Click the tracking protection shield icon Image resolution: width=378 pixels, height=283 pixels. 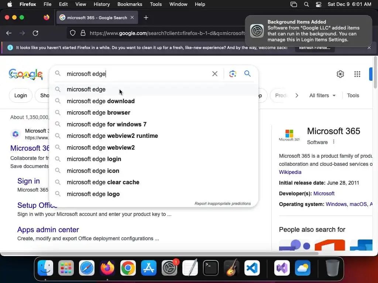click(x=73, y=33)
